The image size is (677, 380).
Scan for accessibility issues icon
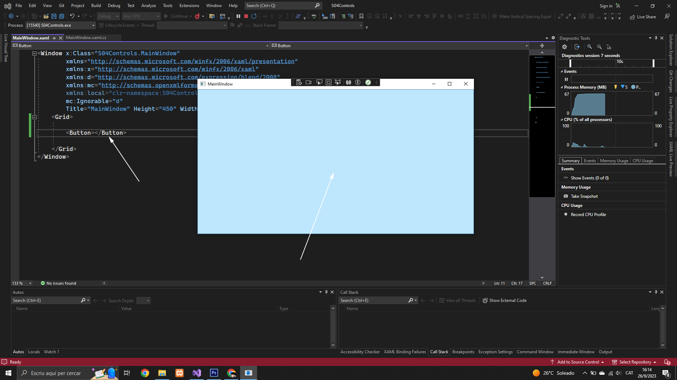tap(358, 82)
